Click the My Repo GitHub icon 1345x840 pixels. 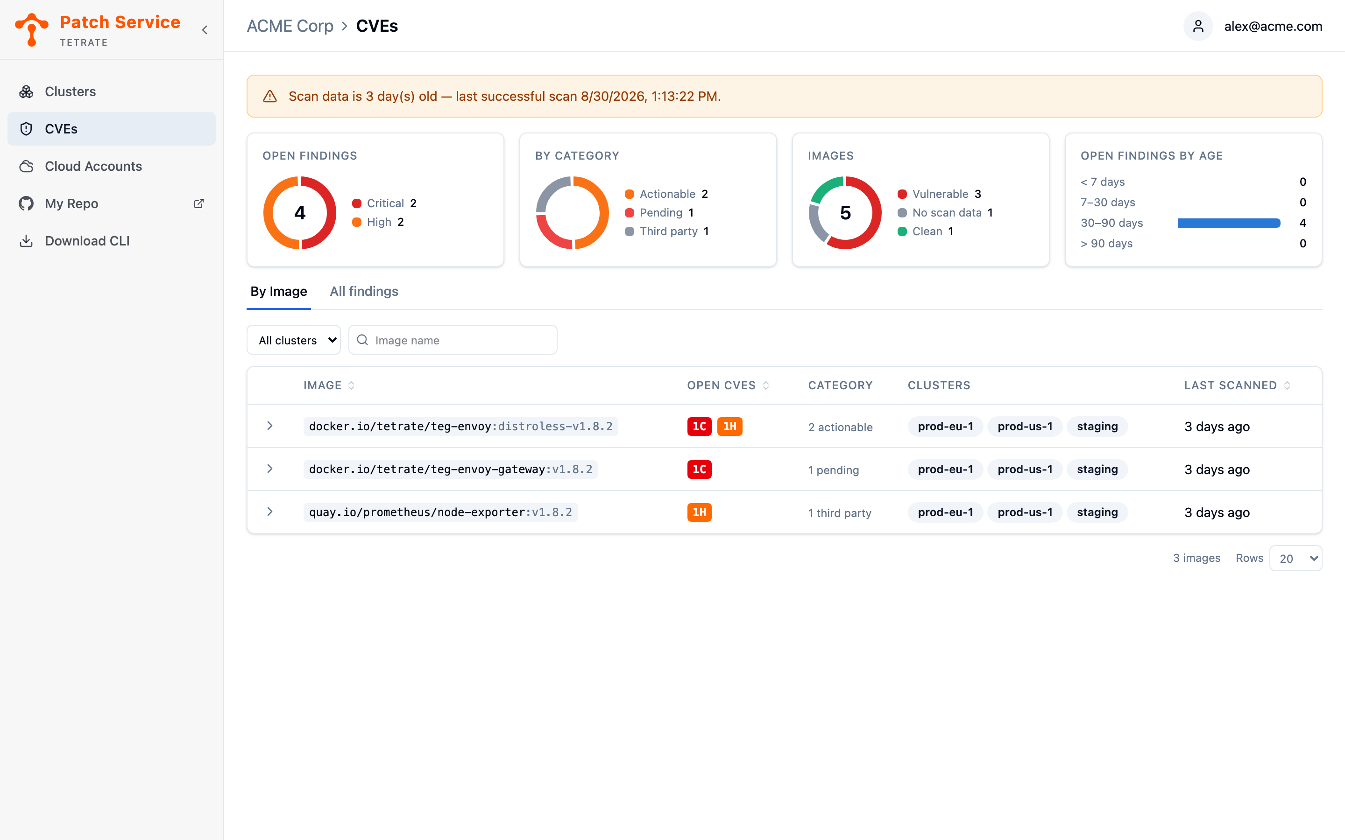(x=26, y=203)
